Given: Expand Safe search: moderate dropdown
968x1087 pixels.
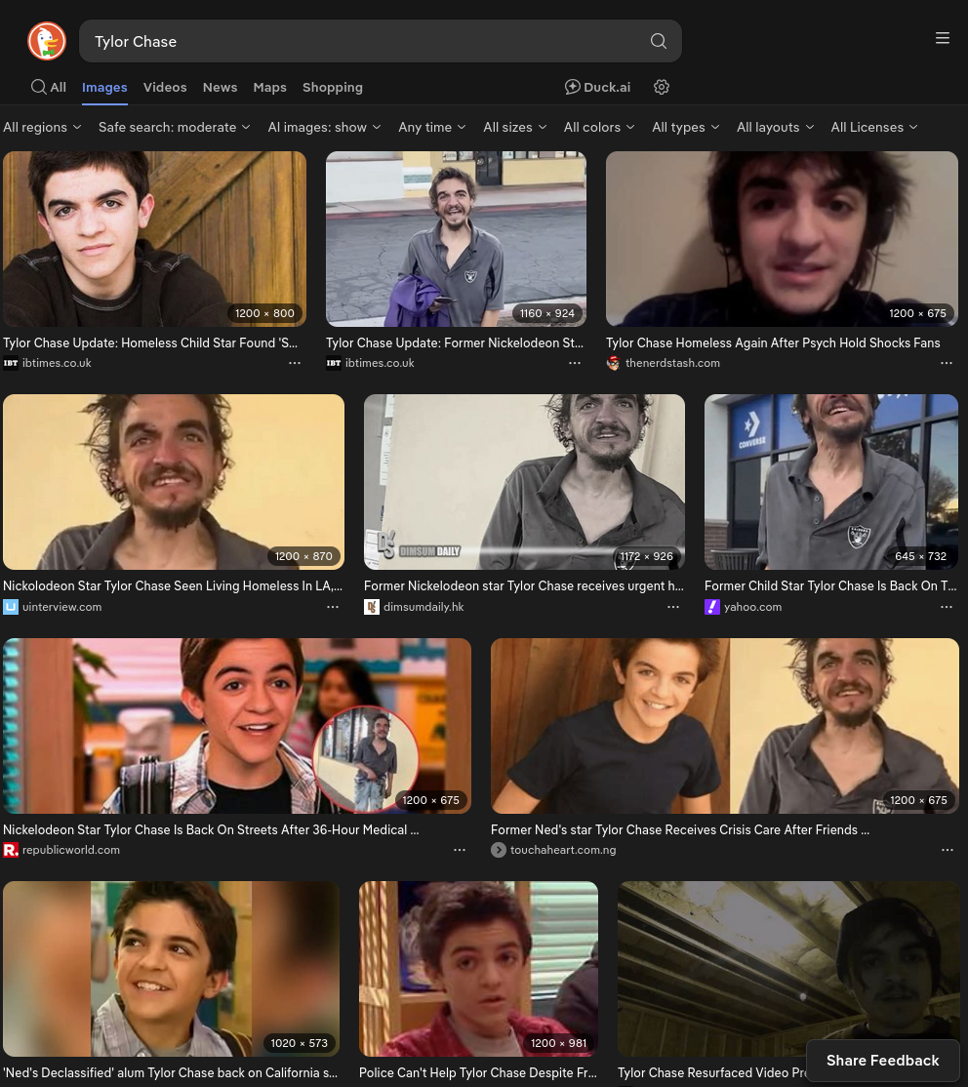Looking at the screenshot, I should (174, 127).
